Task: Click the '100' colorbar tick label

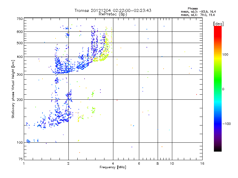Action: tap(225, 55)
